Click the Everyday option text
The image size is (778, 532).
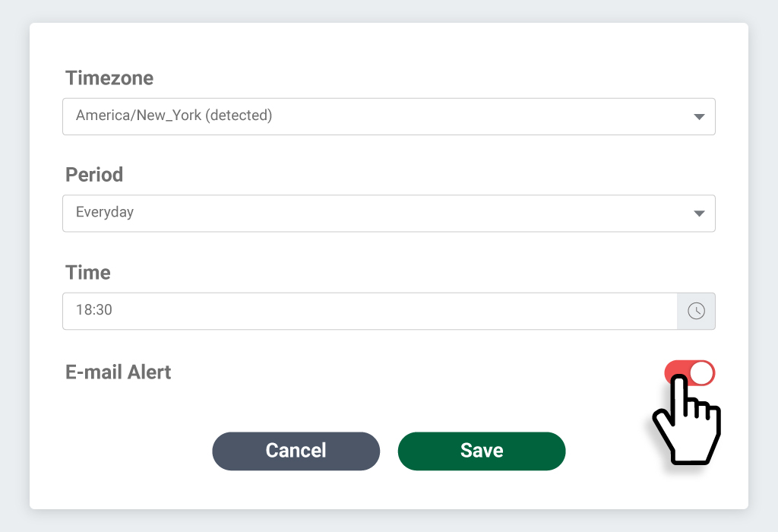[105, 212]
